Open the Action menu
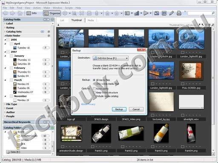 pos(37,8)
